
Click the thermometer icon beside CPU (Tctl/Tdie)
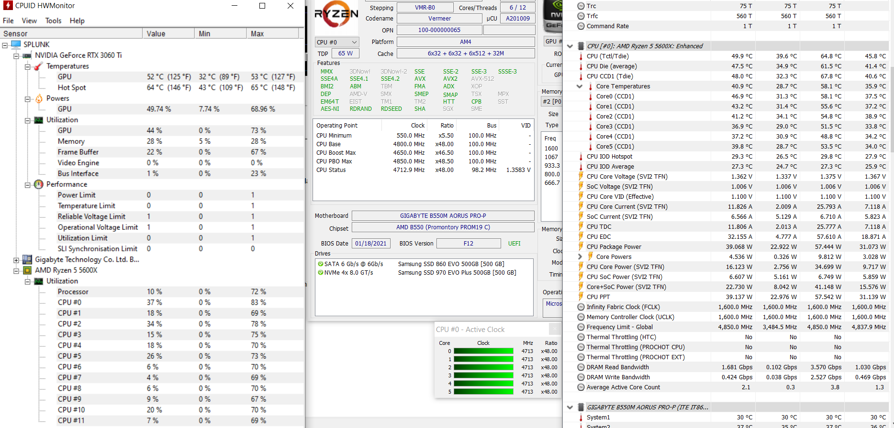click(x=581, y=56)
